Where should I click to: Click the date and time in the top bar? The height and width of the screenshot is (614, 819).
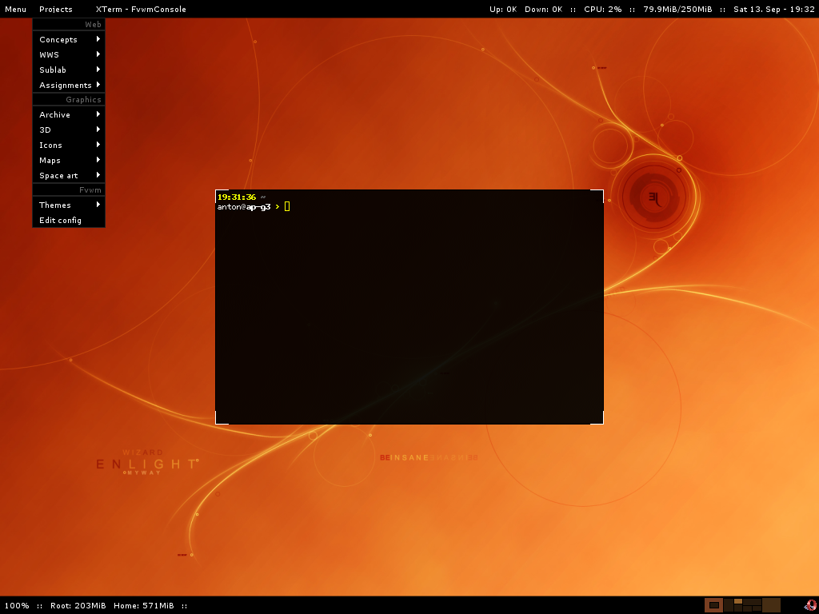(773, 10)
